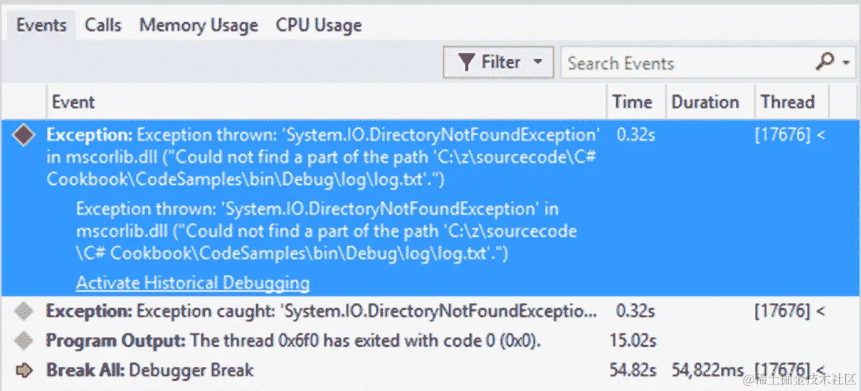Viewport: 861px width, 391px height.
Task: Click into the Search Events field
Action: (683, 63)
